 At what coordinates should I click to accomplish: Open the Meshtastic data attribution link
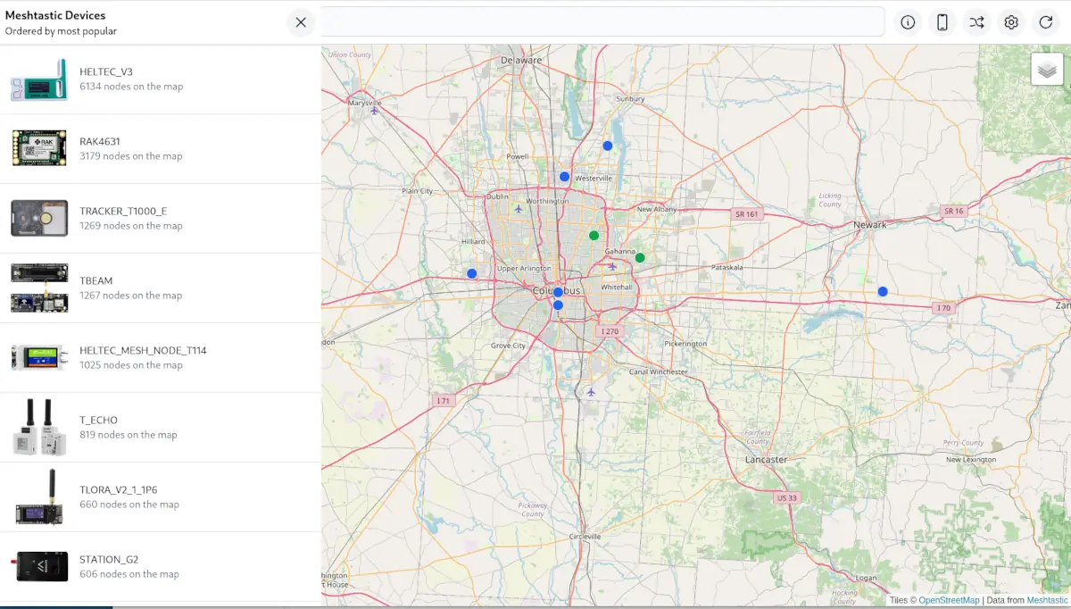(x=1047, y=601)
